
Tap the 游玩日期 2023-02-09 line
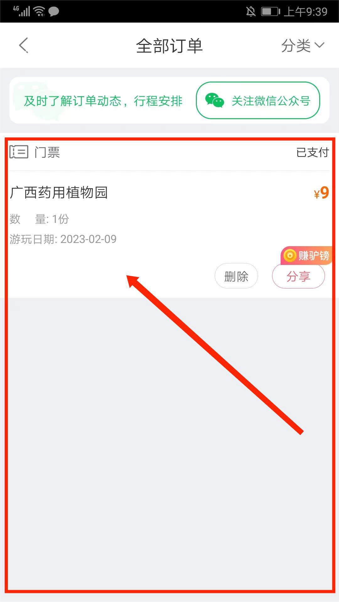[63, 239]
